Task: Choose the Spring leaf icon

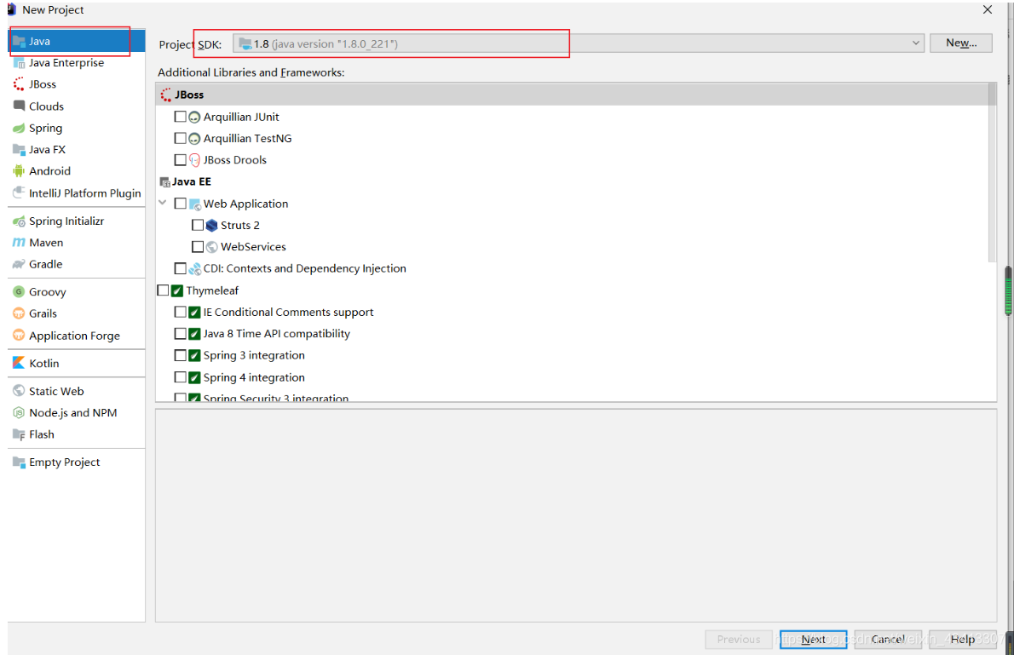Action: point(19,128)
